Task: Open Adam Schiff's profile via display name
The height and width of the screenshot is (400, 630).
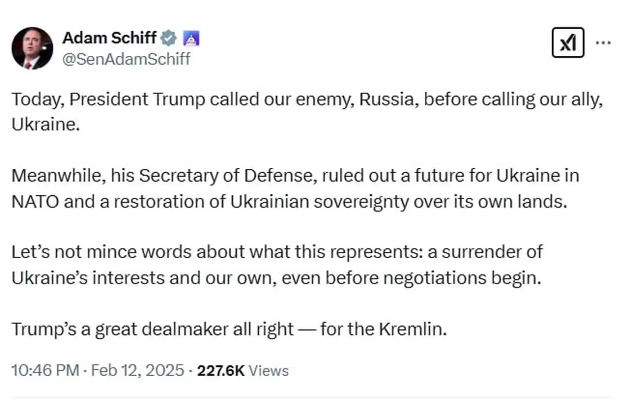Action: click(111, 38)
